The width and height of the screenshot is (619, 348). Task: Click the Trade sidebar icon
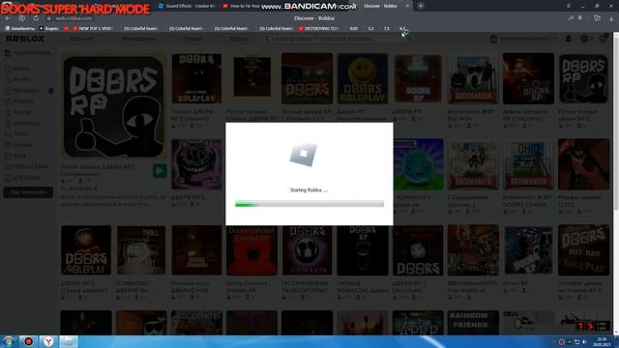point(8,134)
